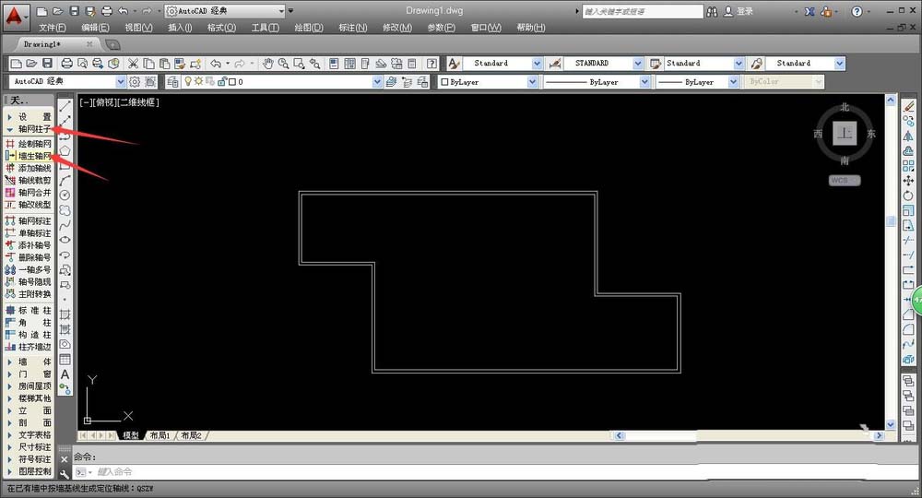Toggle layer 0 on/off lightbulb icon

coord(188,82)
